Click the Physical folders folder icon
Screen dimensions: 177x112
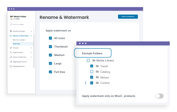point(11,66)
